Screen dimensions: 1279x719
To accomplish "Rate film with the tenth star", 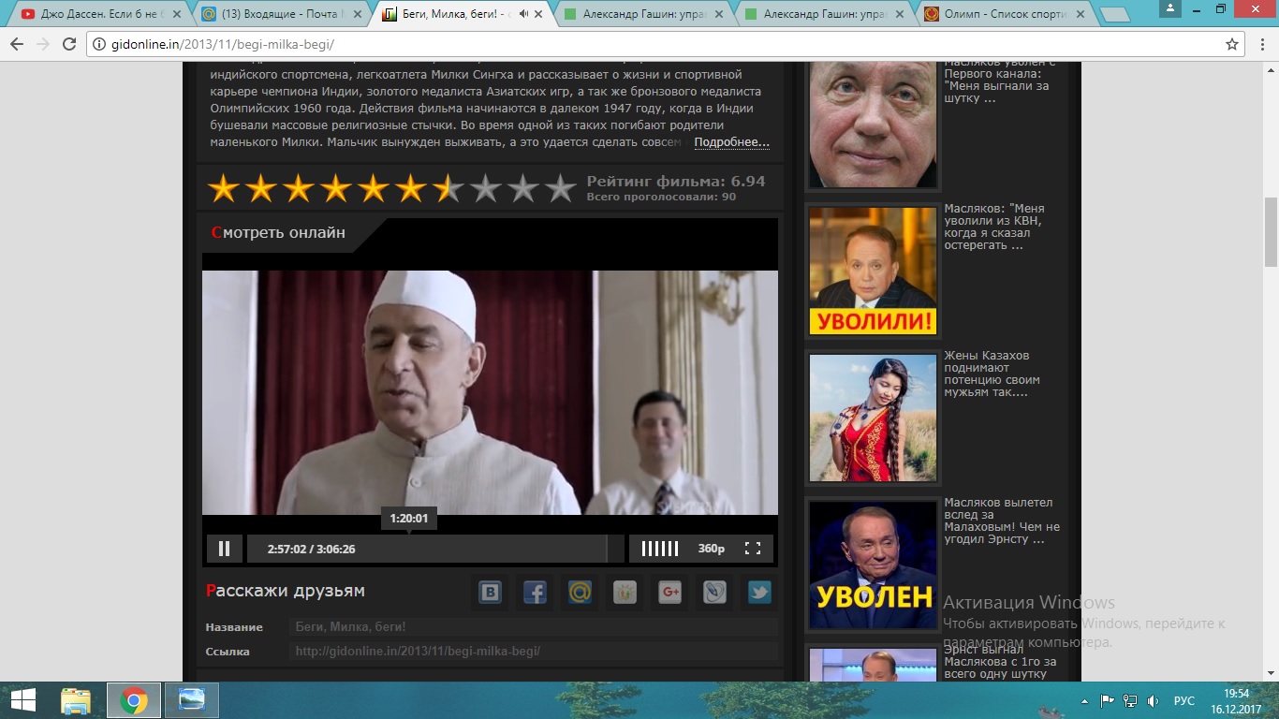I will (x=561, y=188).
